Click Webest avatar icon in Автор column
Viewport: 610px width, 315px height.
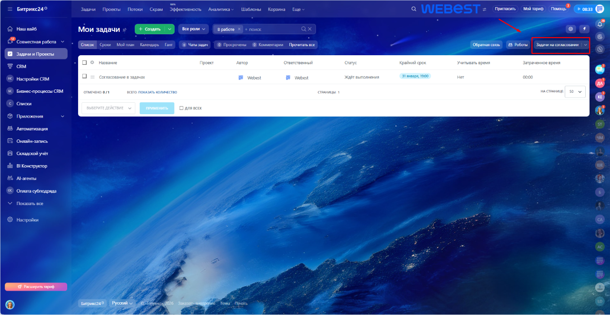[x=241, y=77]
